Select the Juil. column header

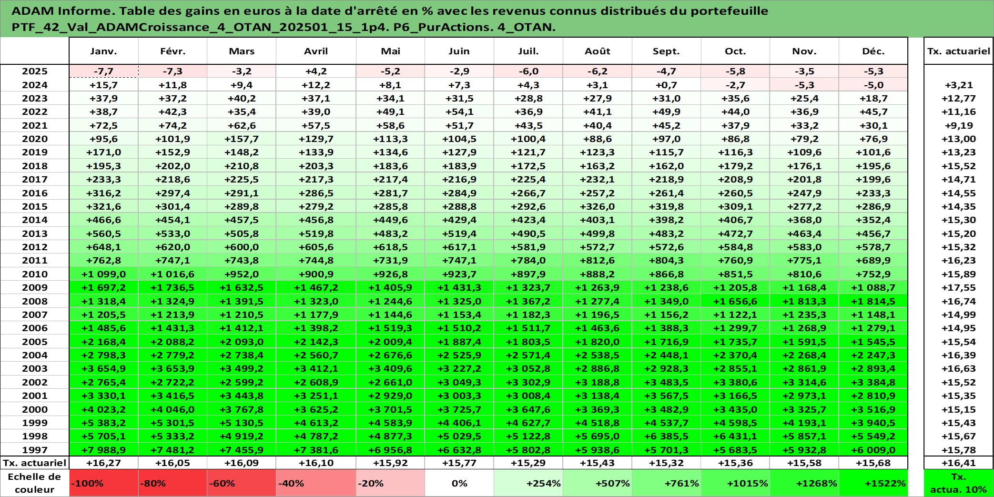pyautogui.click(x=528, y=51)
